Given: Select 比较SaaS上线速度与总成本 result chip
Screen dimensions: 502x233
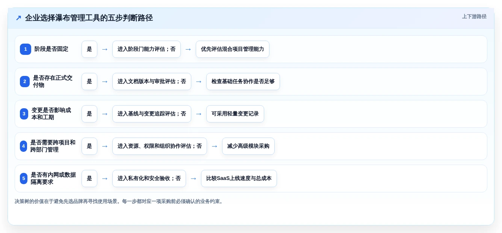Looking at the screenshot, I should point(239,179).
